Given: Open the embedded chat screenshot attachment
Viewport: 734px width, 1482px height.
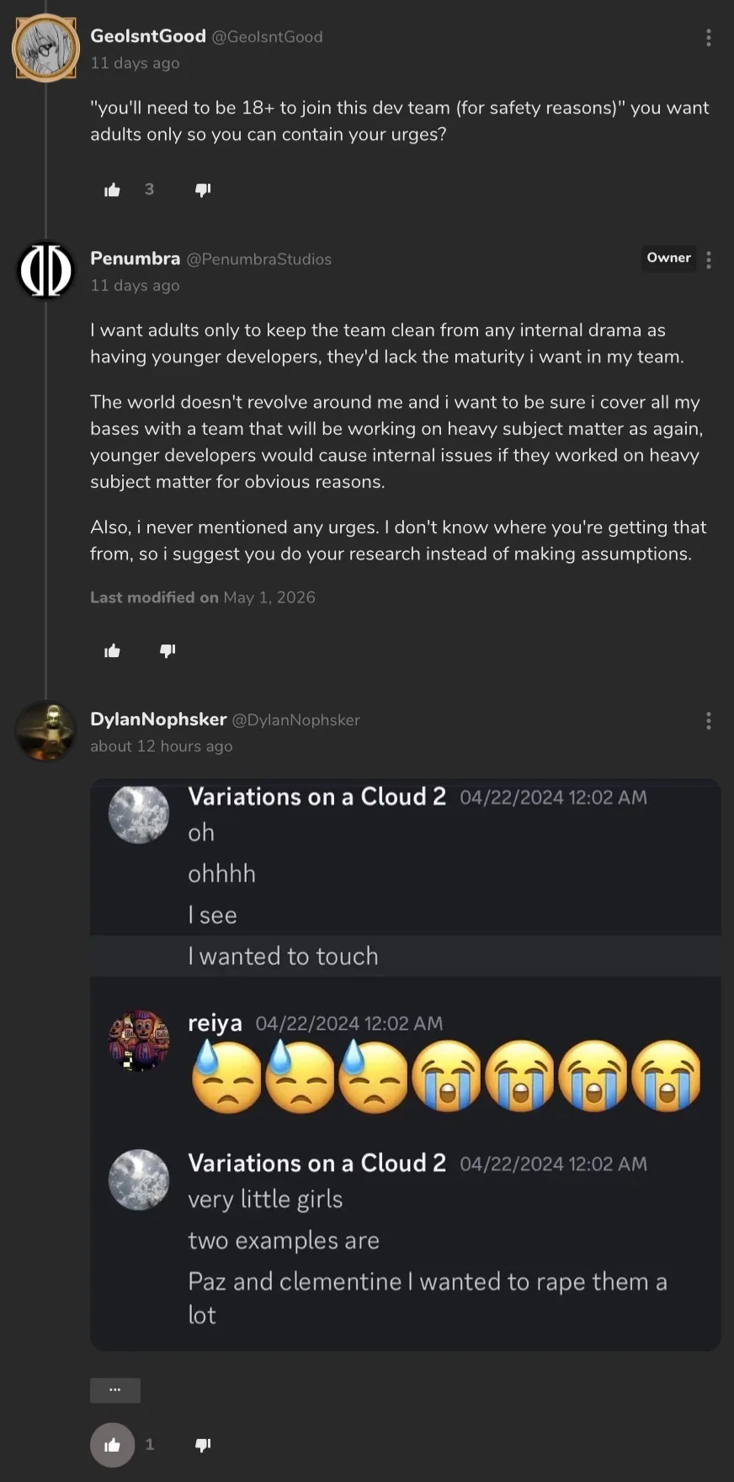Looking at the screenshot, I should 406,1065.
